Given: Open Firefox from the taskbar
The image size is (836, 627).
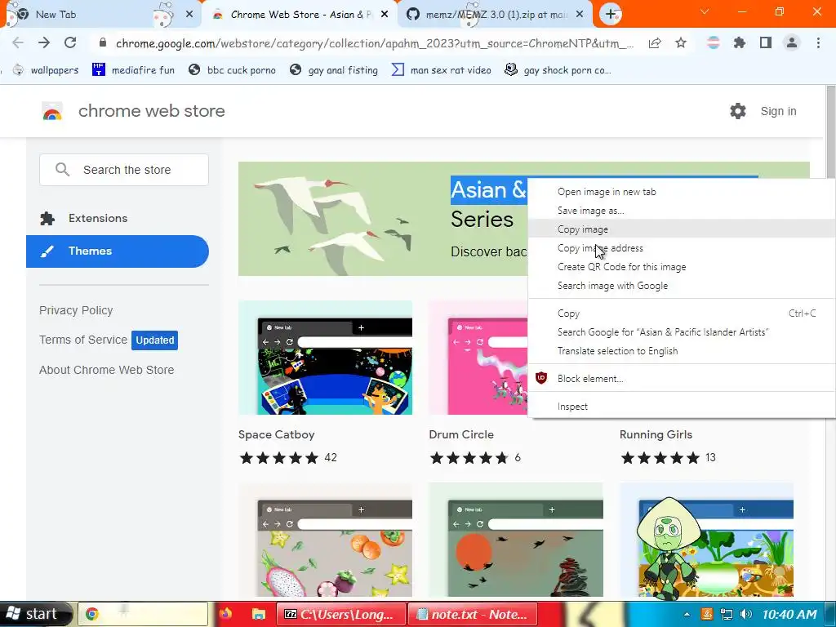Looking at the screenshot, I should [225, 614].
